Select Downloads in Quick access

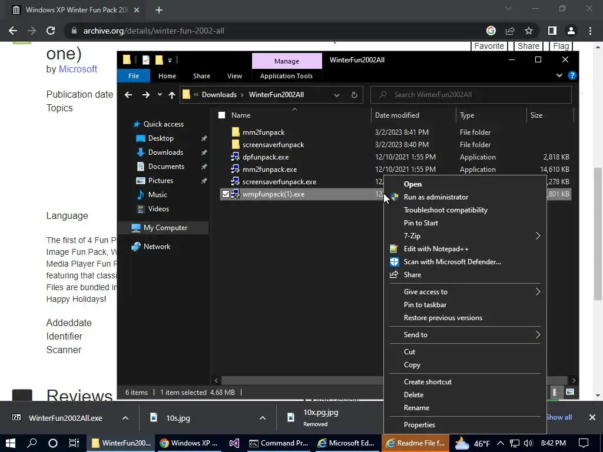[165, 152]
